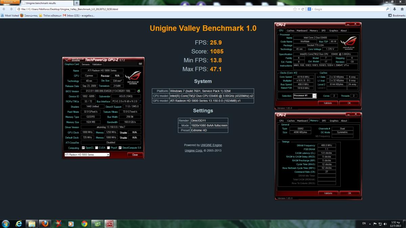Open a new Firefox tab with plus

point(76,3)
